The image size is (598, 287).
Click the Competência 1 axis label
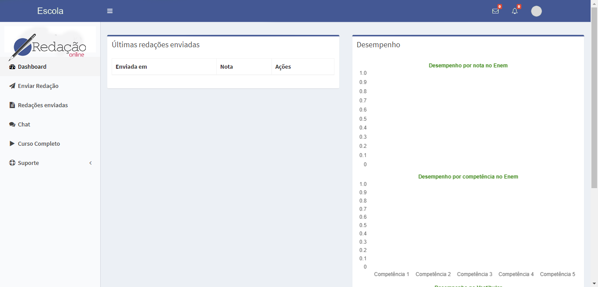(x=392, y=274)
